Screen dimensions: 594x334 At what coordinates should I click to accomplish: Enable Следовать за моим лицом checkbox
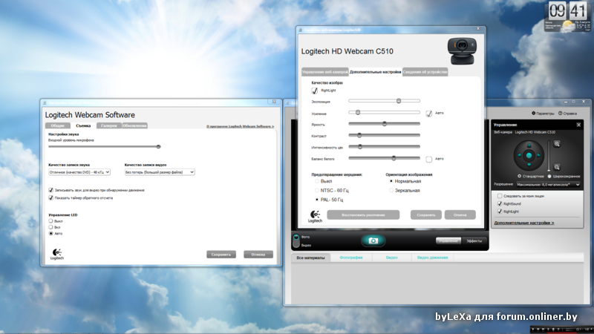click(500, 196)
